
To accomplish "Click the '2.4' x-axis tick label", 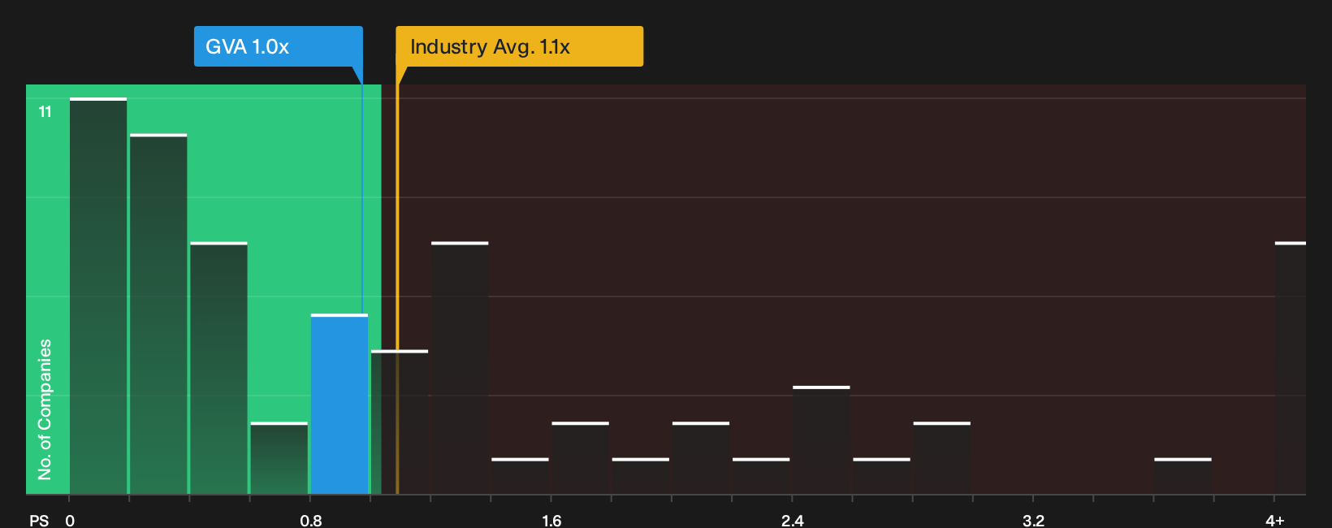I will (793, 520).
